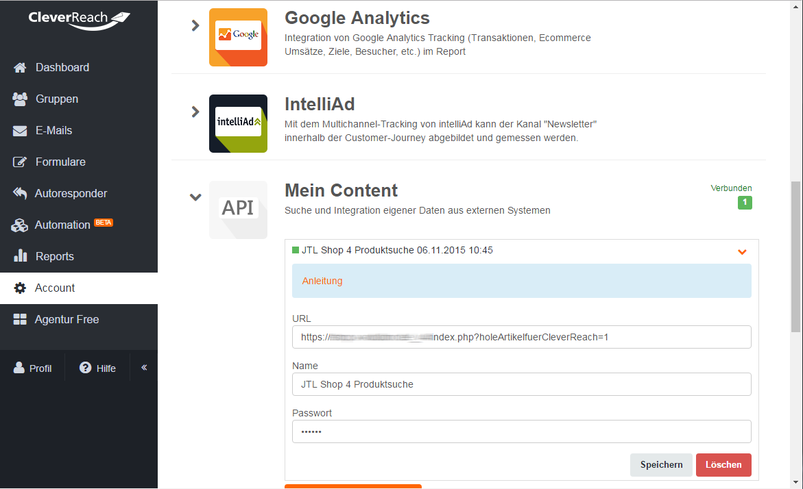Click the JTL Shop 4 Produktsuche entry title

coord(397,250)
